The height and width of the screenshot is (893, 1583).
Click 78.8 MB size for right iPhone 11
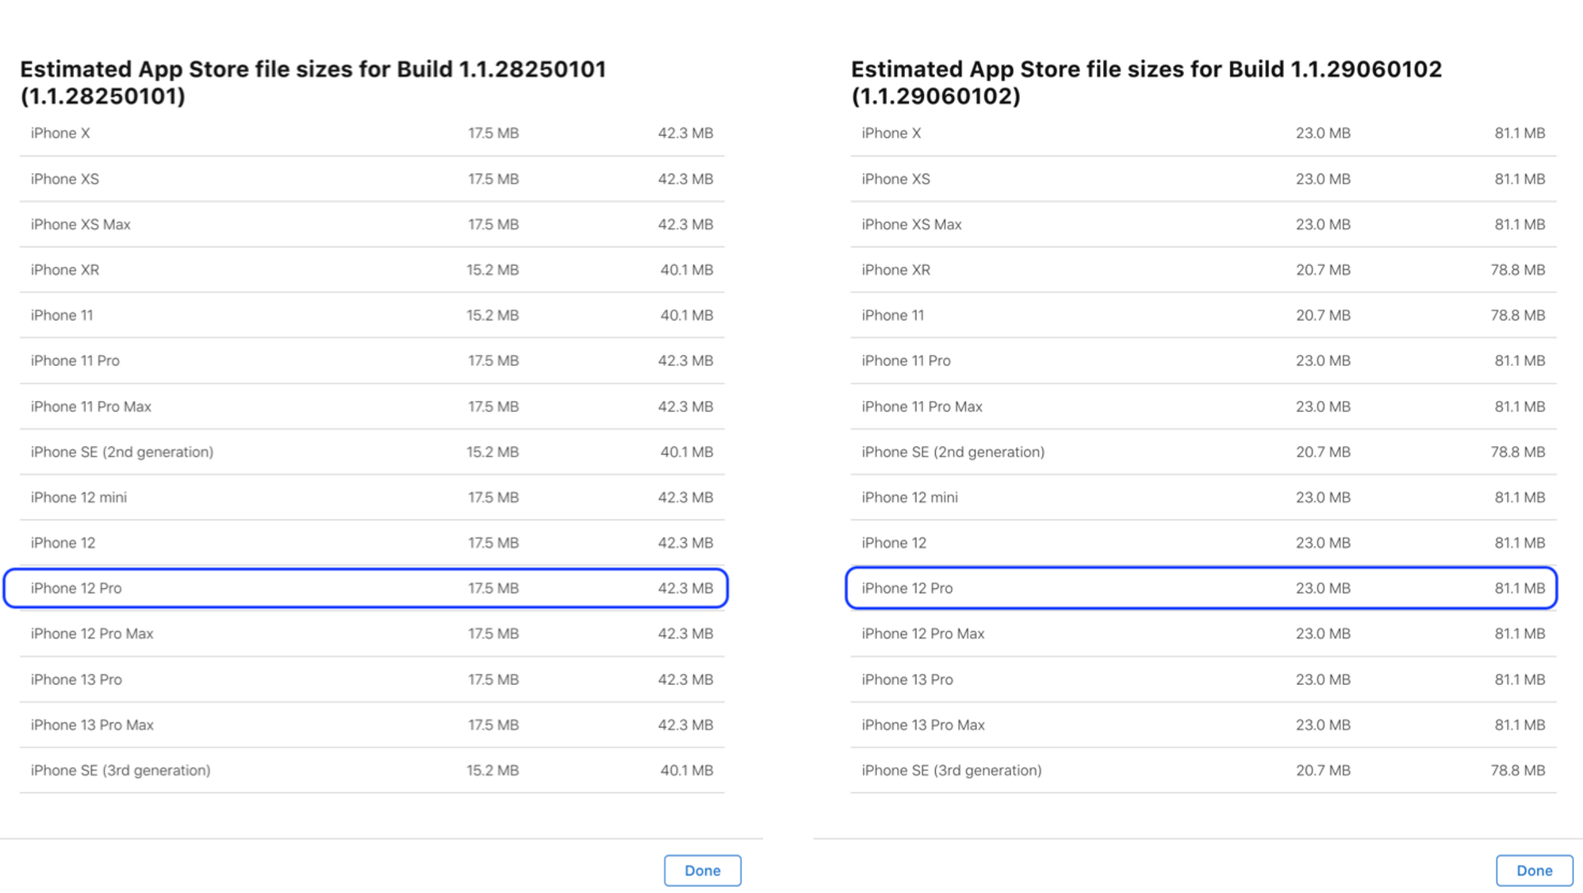point(1517,315)
